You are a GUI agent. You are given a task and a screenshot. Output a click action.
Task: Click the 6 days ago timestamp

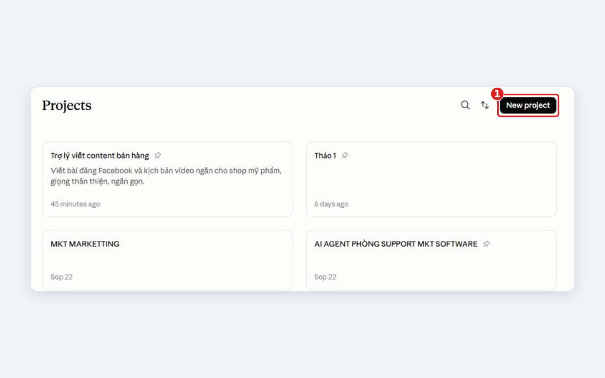tap(331, 204)
